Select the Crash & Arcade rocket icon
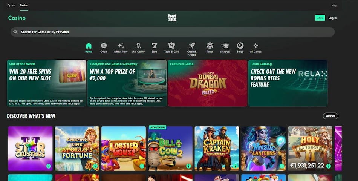 coord(191,46)
